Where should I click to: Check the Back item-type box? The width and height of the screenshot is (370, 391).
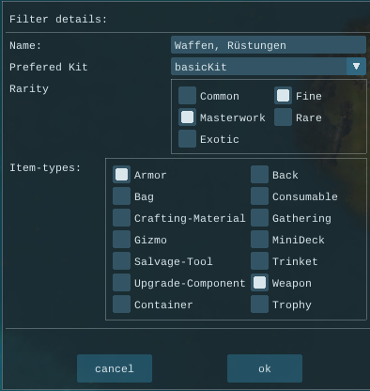259,175
